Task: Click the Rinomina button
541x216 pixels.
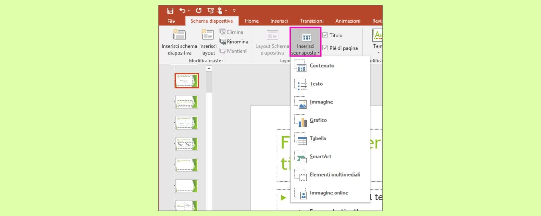Action: pos(234,42)
